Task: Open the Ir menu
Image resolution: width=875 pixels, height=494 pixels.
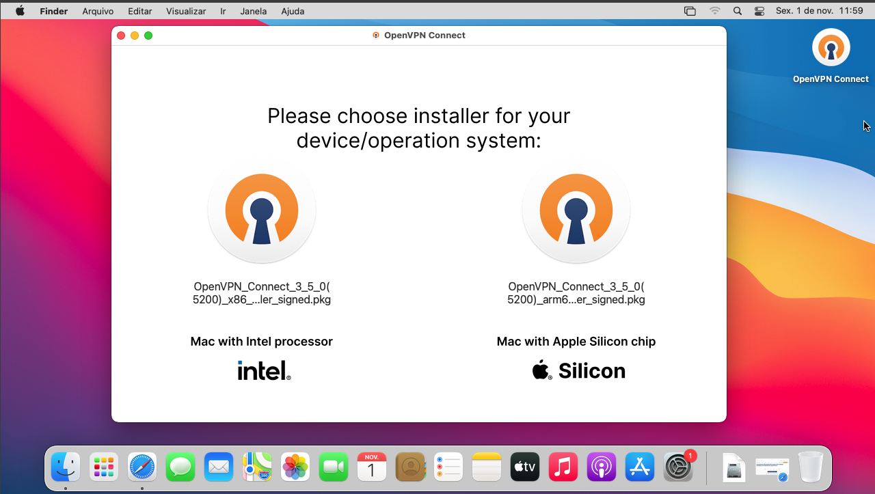Action: (224, 11)
